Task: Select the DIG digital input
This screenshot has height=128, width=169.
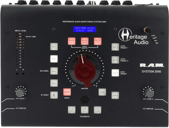Action: pyautogui.click(x=54, y=83)
